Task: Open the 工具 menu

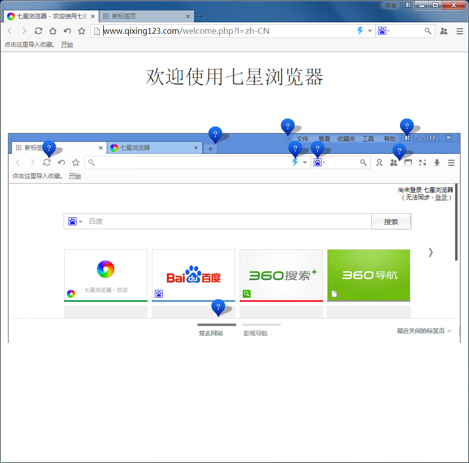Action: tap(368, 138)
